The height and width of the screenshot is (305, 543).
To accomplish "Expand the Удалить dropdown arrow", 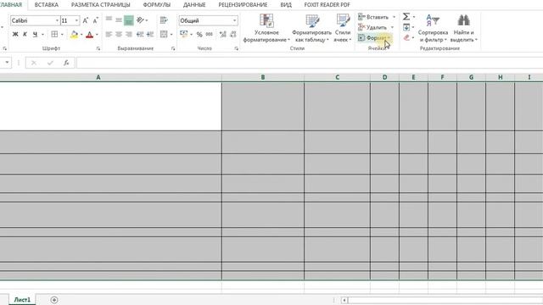I will (392, 27).
